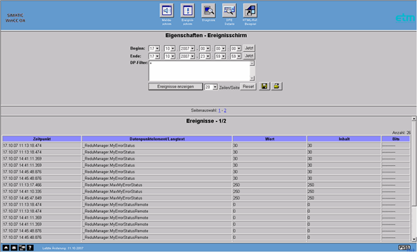Viewport: 417px width, 252px height.
Task: Click the Datenpunktelement/Langtext column header
Action: pyautogui.click(x=157, y=139)
